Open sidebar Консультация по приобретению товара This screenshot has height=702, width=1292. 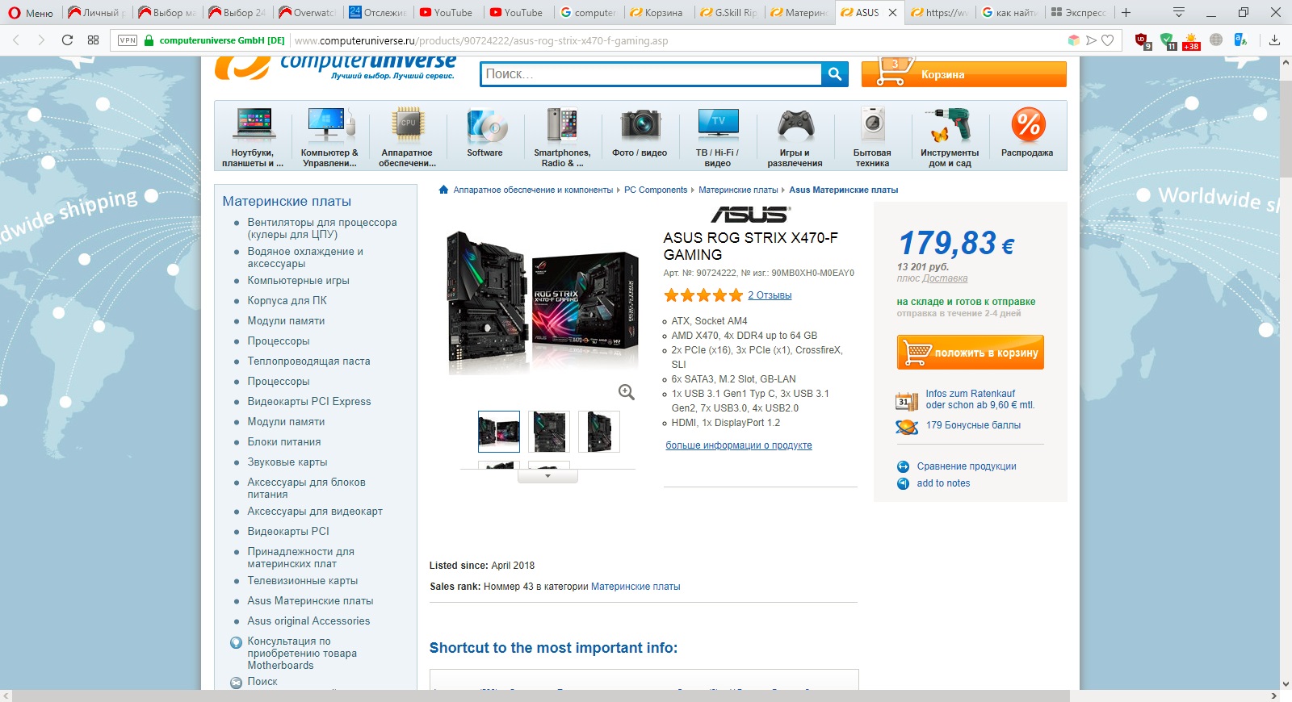(302, 654)
